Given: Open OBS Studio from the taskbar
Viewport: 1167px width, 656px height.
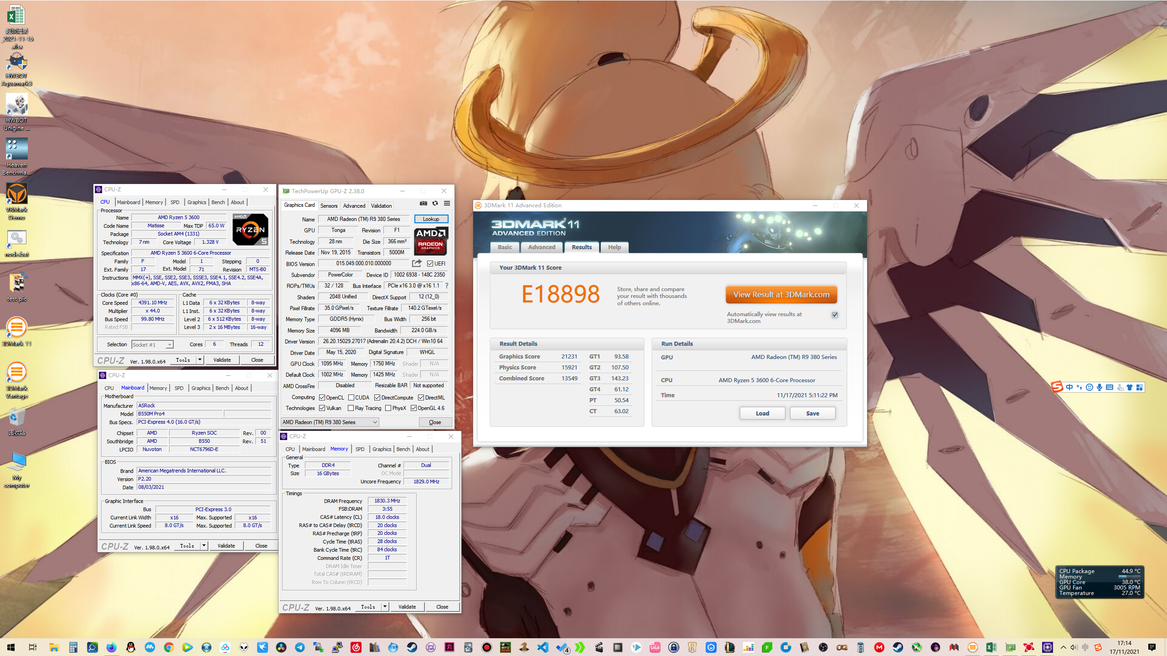Looking at the screenshot, I should click(823, 647).
